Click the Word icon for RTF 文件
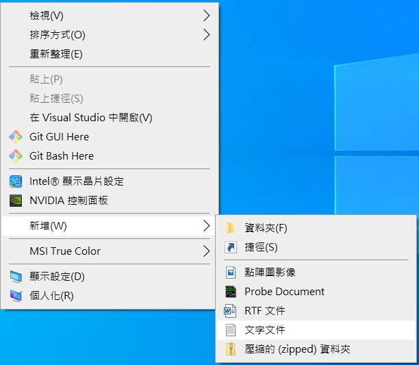Image resolution: width=419 pixels, height=365 pixels. point(230,311)
